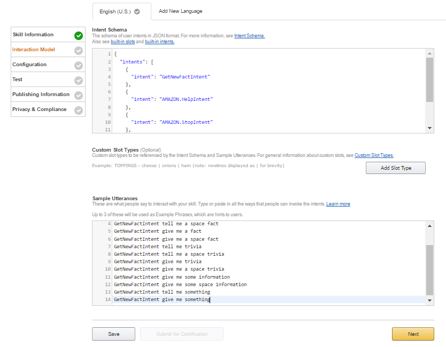Click utterance "give me some information"

[196, 277]
